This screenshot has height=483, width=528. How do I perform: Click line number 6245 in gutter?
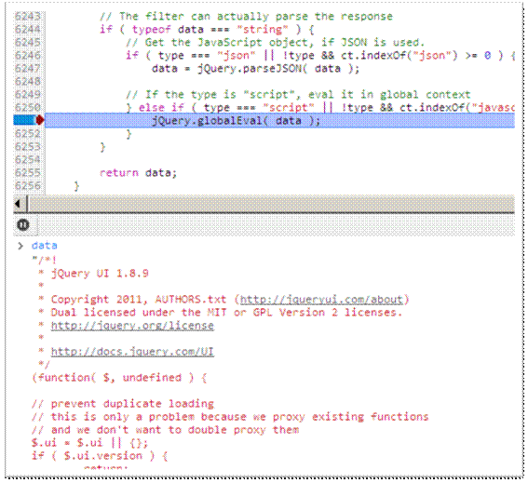28,42
